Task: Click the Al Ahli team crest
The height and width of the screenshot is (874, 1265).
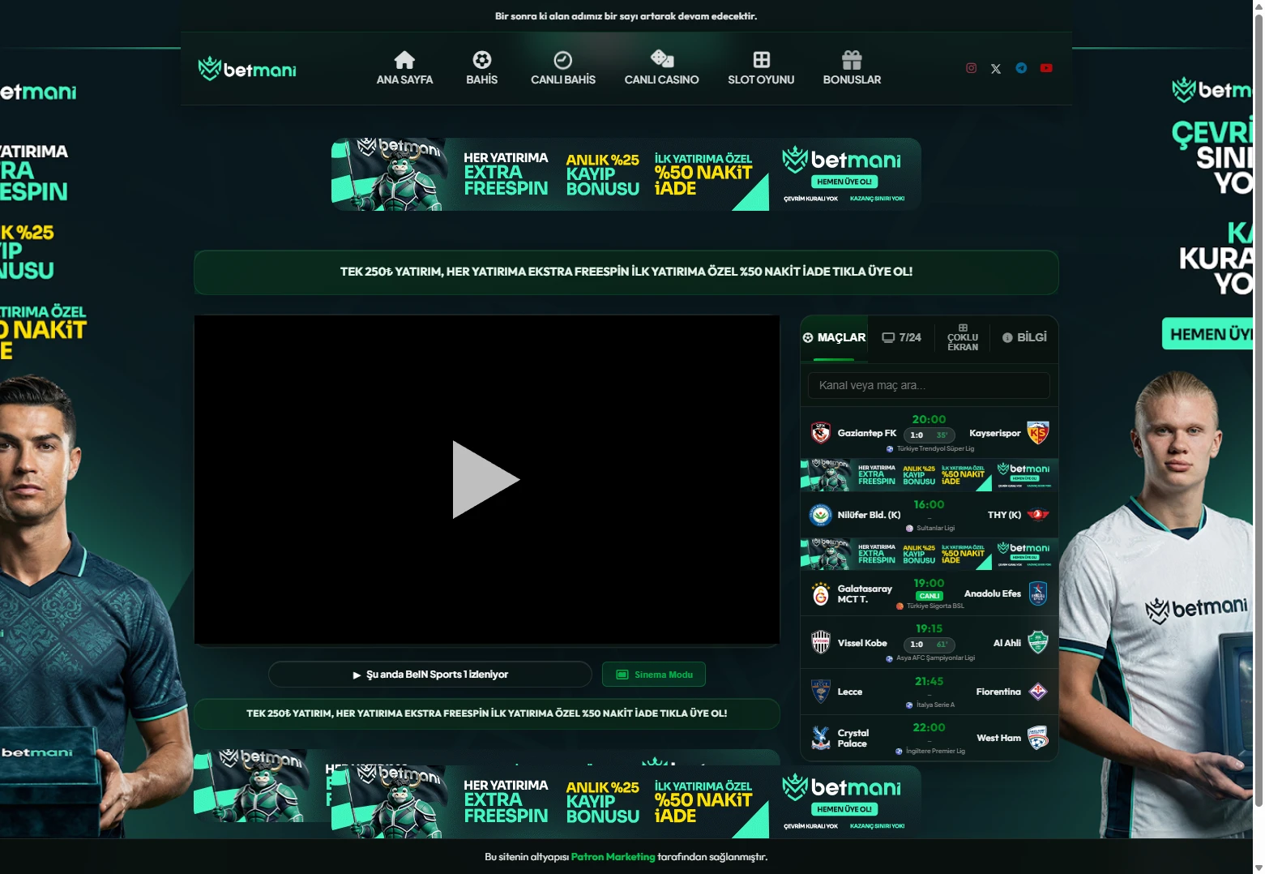Action: (x=1038, y=643)
